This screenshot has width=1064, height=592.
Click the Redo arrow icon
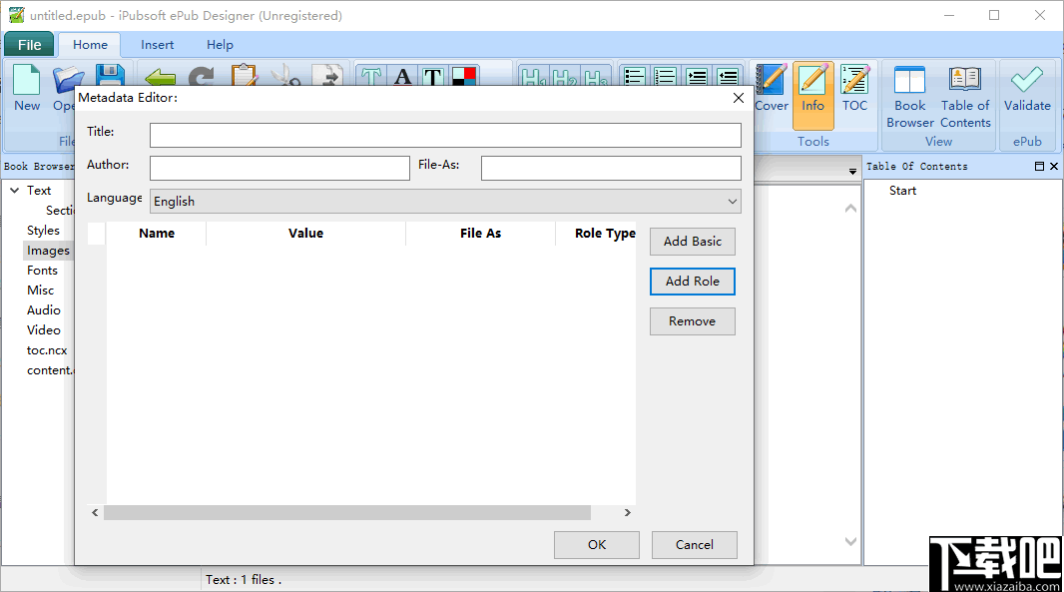click(x=202, y=75)
